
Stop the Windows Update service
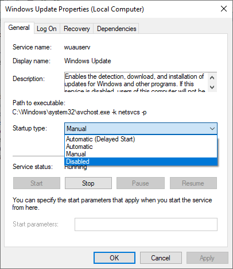(88, 183)
